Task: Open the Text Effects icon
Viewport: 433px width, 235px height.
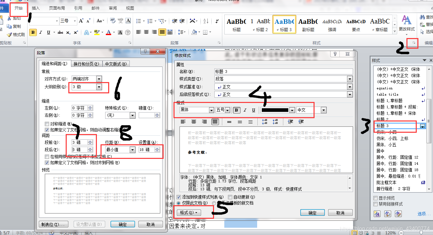Action: click(87, 32)
